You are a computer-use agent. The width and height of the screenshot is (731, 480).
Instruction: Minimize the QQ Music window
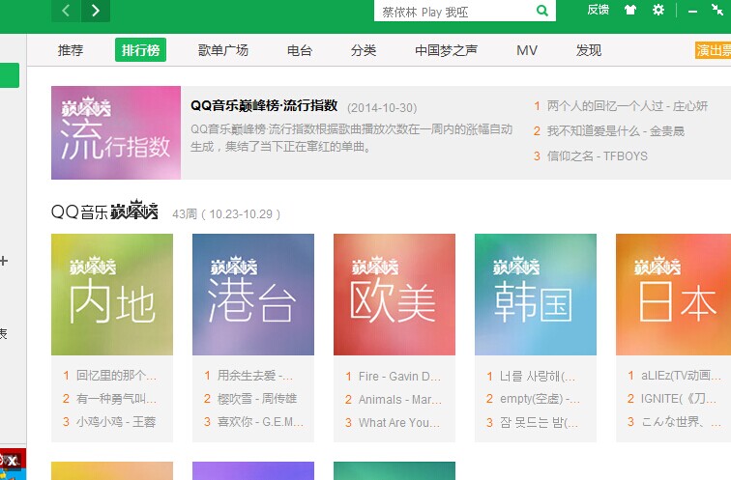(692, 11)
